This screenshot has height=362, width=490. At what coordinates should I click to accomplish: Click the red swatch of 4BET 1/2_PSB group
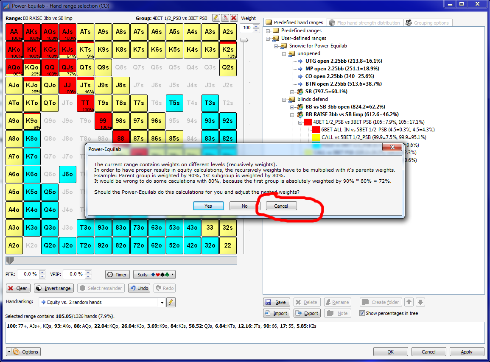[x=308, y=122]
